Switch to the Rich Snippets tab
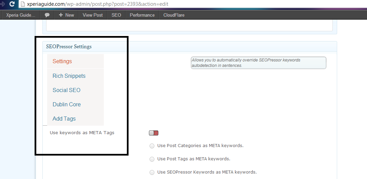Image resolution: width=367 pixels, height=179 pixels. [x=75, y=76]
